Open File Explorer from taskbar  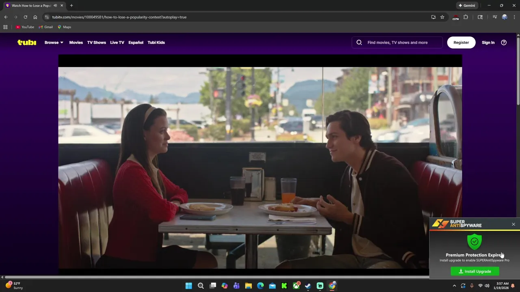tap(248, 286)
